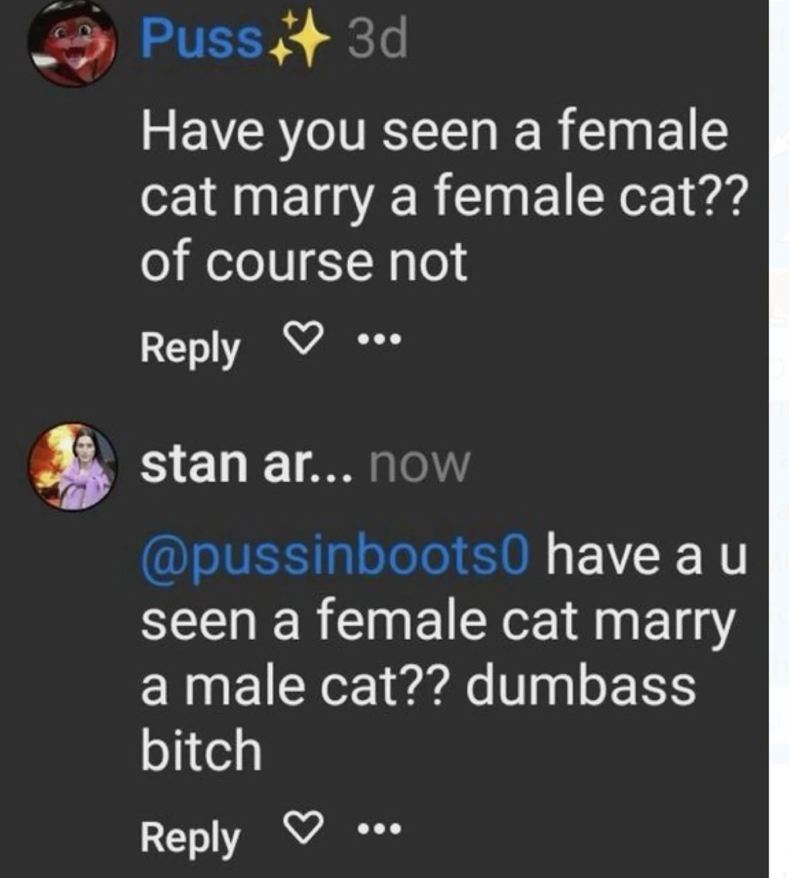Click 'of course not' in Puss's comment
The image size is (789, 878).
(303, 261)
